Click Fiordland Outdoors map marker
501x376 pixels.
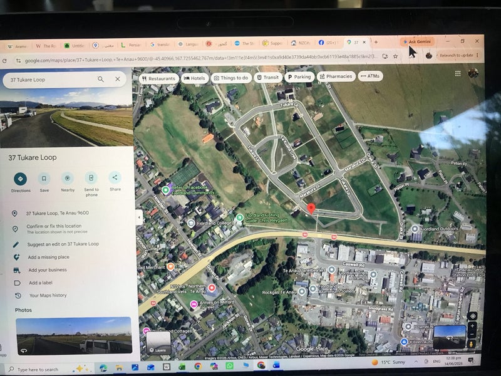(x=415, y=229)
